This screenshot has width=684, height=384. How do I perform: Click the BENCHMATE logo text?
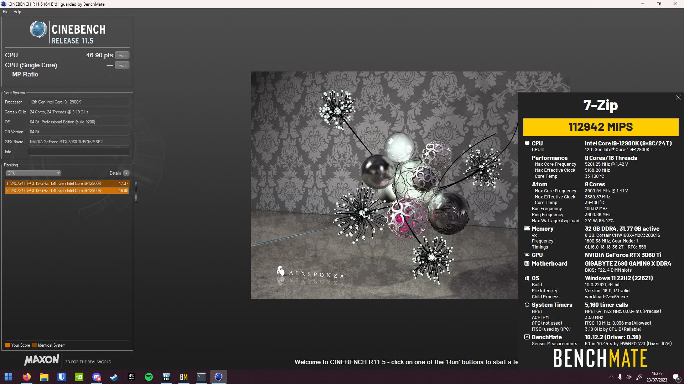pyautogui.click(x=600, y=358)
